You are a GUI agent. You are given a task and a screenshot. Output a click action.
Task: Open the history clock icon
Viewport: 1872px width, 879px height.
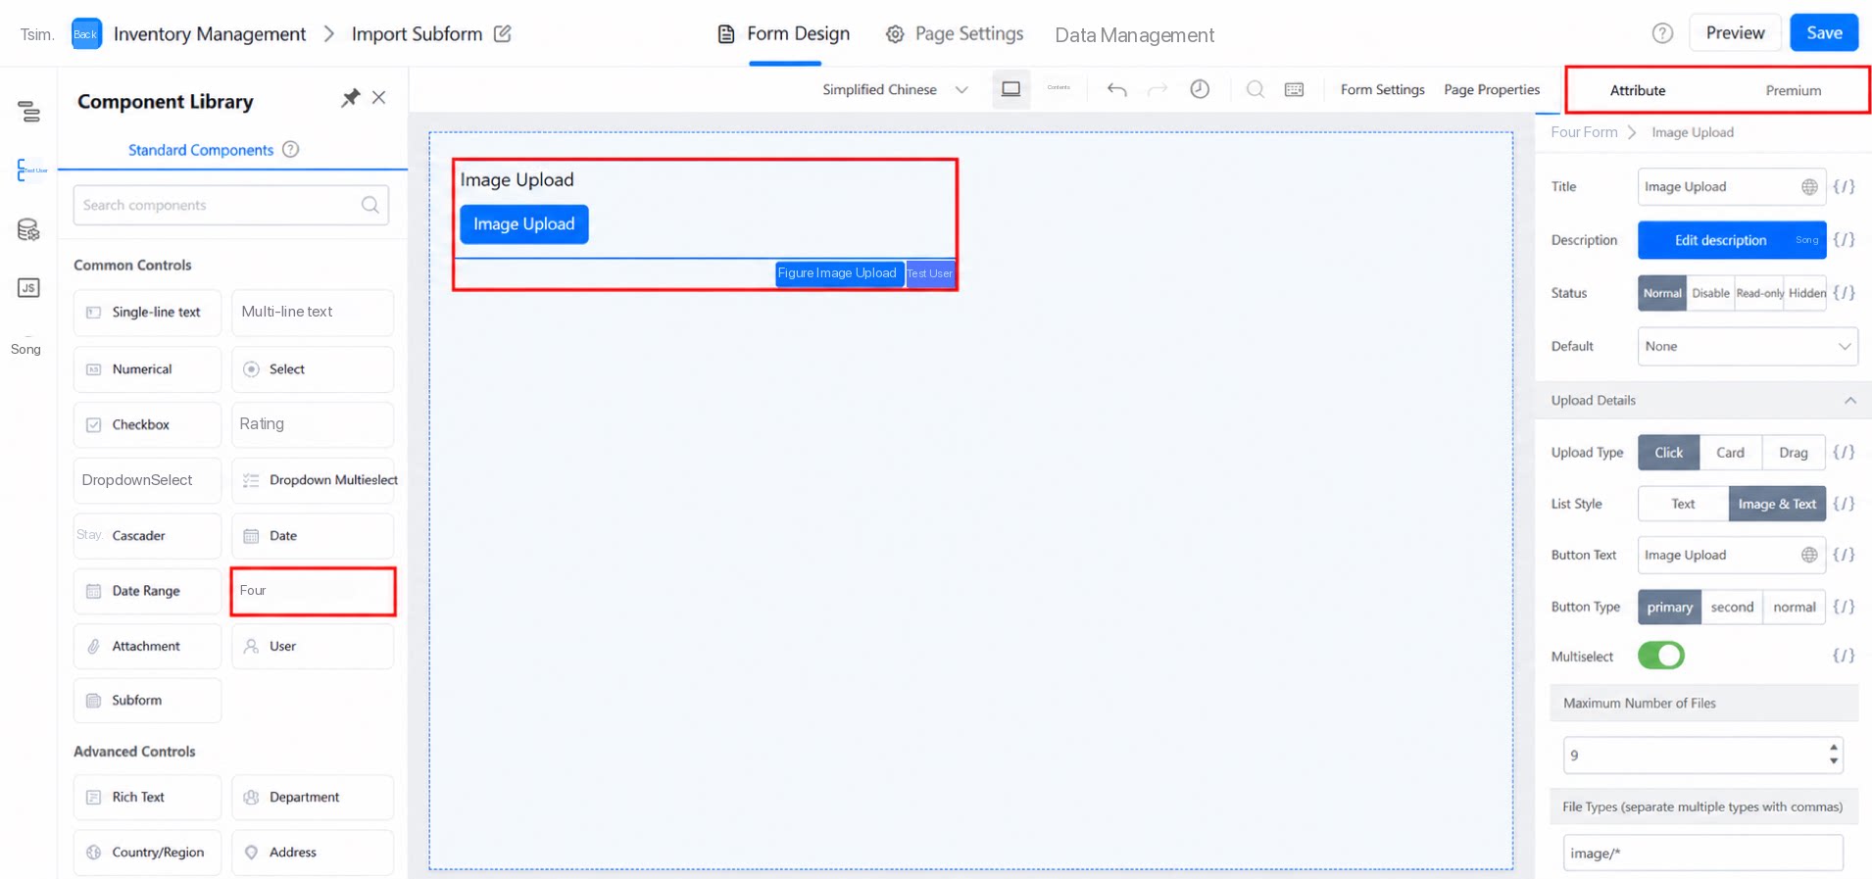(x=1200, y=89)
